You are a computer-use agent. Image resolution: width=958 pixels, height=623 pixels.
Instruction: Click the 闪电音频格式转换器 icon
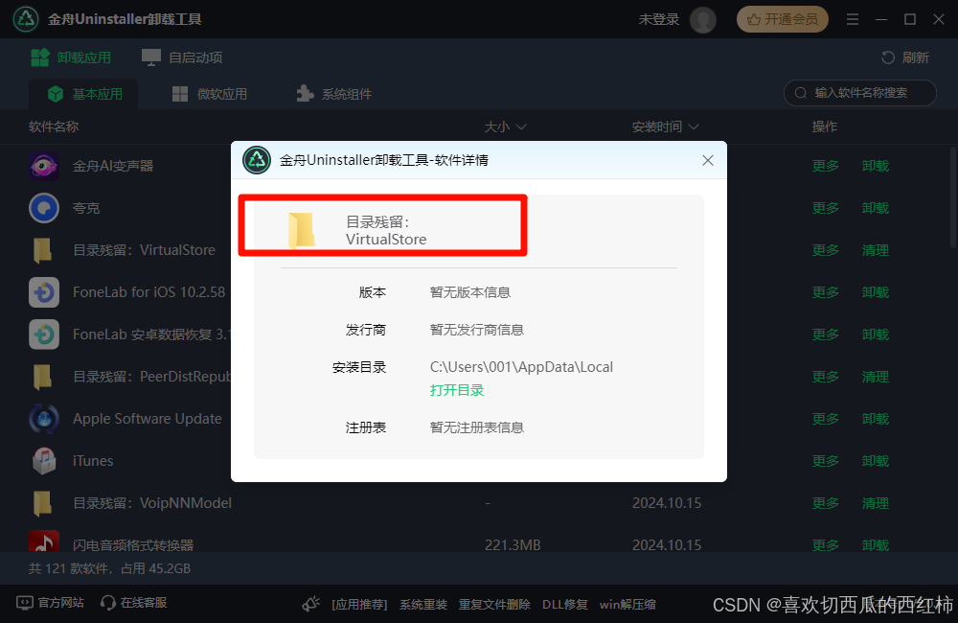tap(44, 542)
